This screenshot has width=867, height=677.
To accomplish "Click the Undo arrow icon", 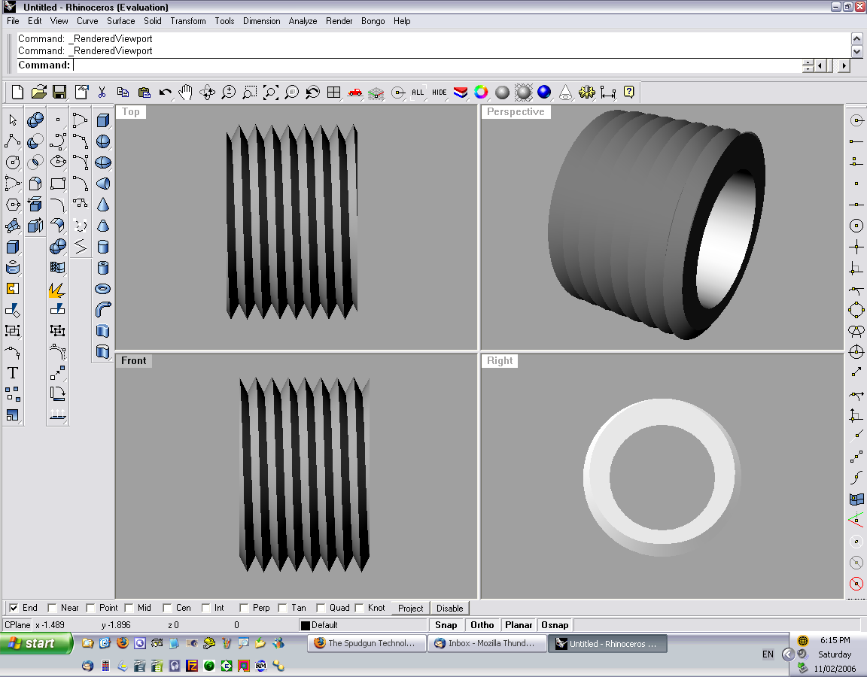I will (x=165, y=93).
